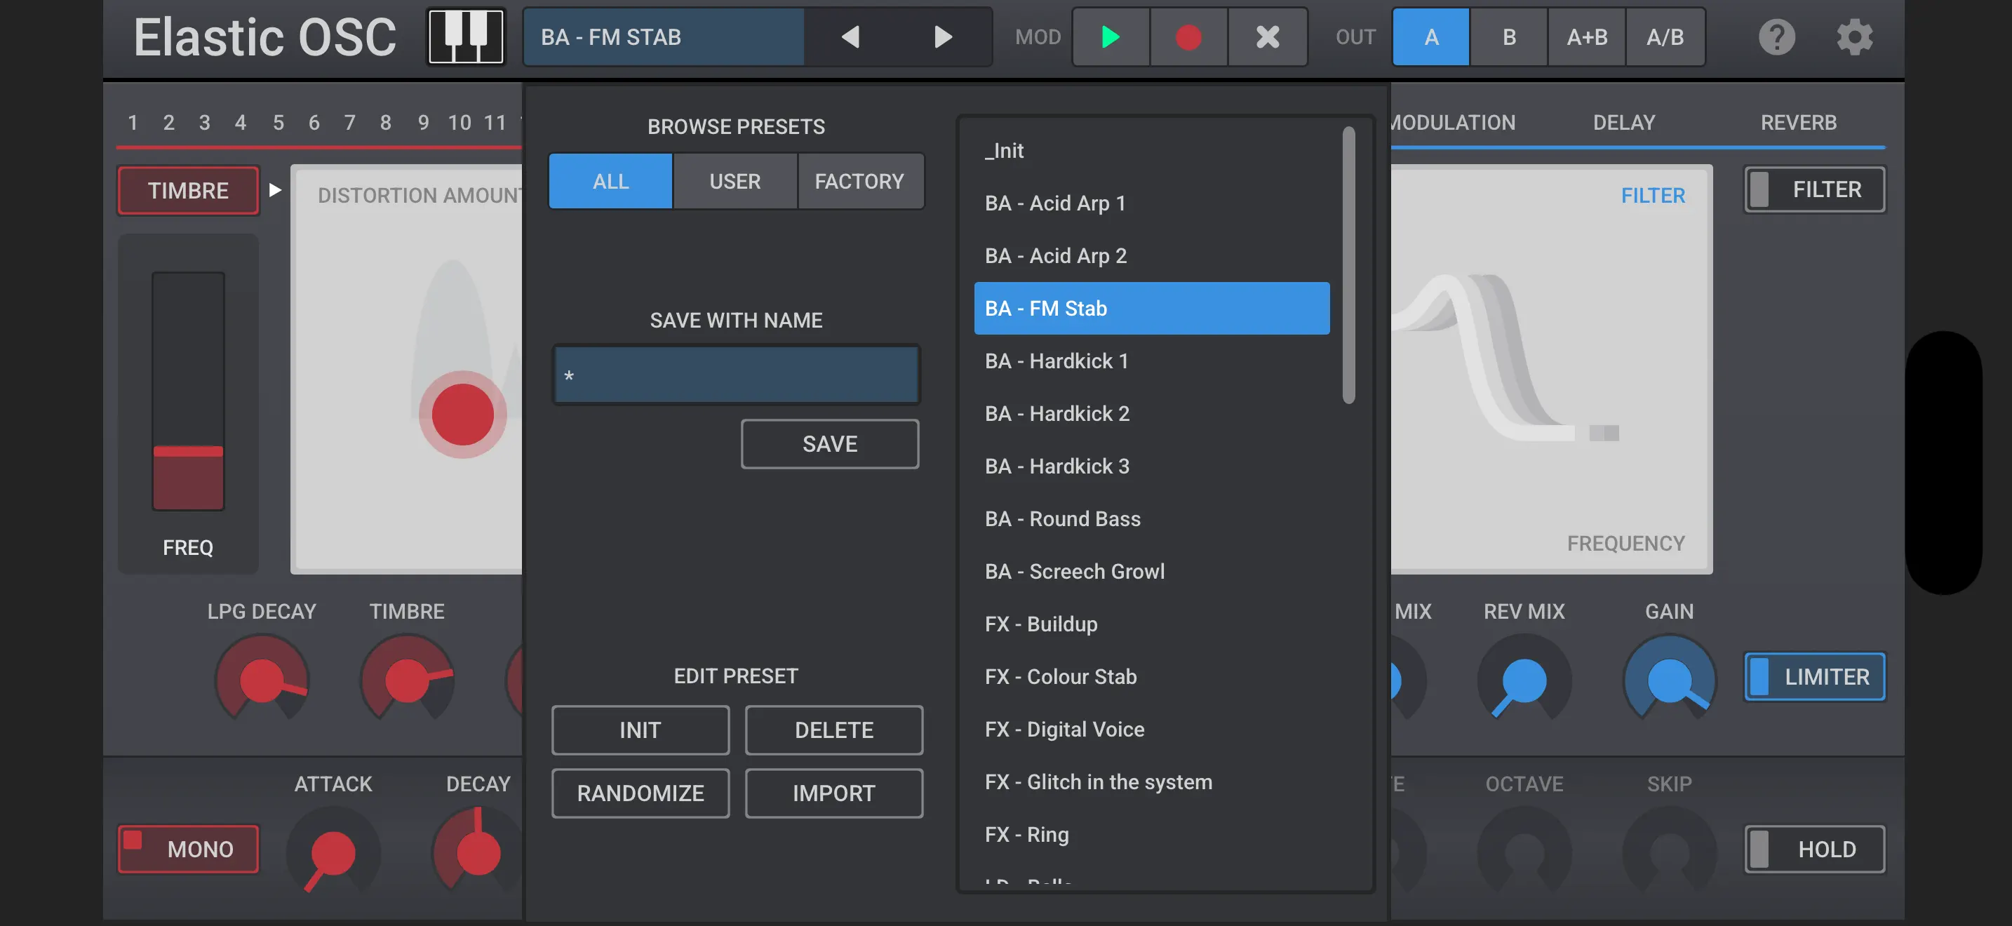The image size is (2012, 926).
Task: Toggle the MONO switch
Action: coord(188,849)
